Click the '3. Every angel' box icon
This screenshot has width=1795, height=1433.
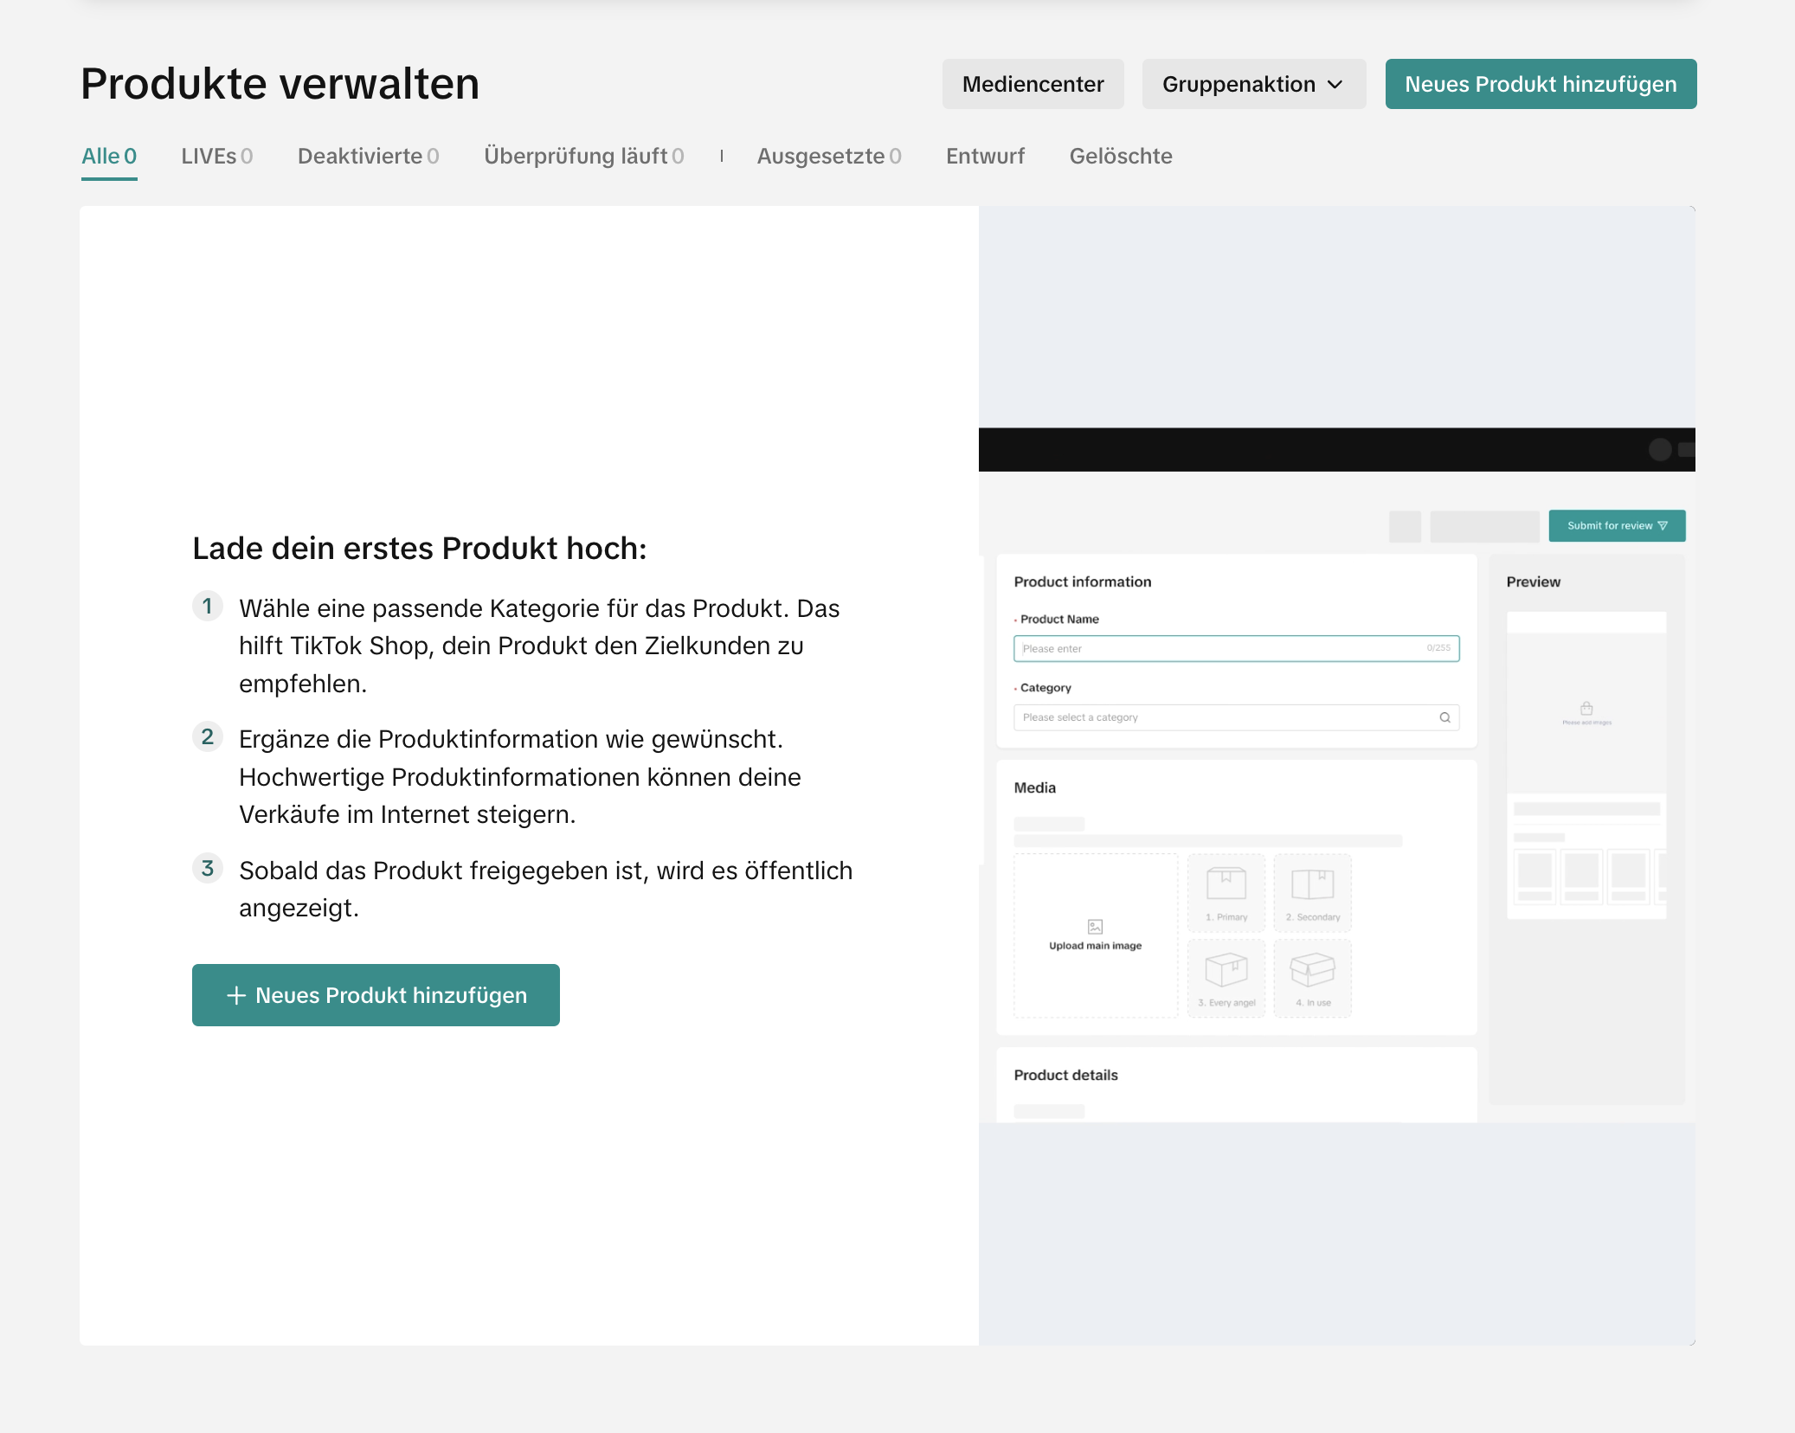pos(1226,971)
